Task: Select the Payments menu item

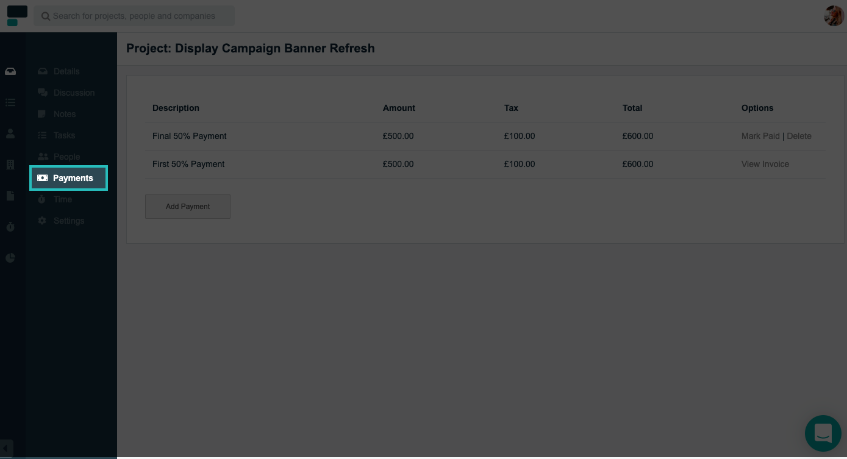Action: click(68, 178)
